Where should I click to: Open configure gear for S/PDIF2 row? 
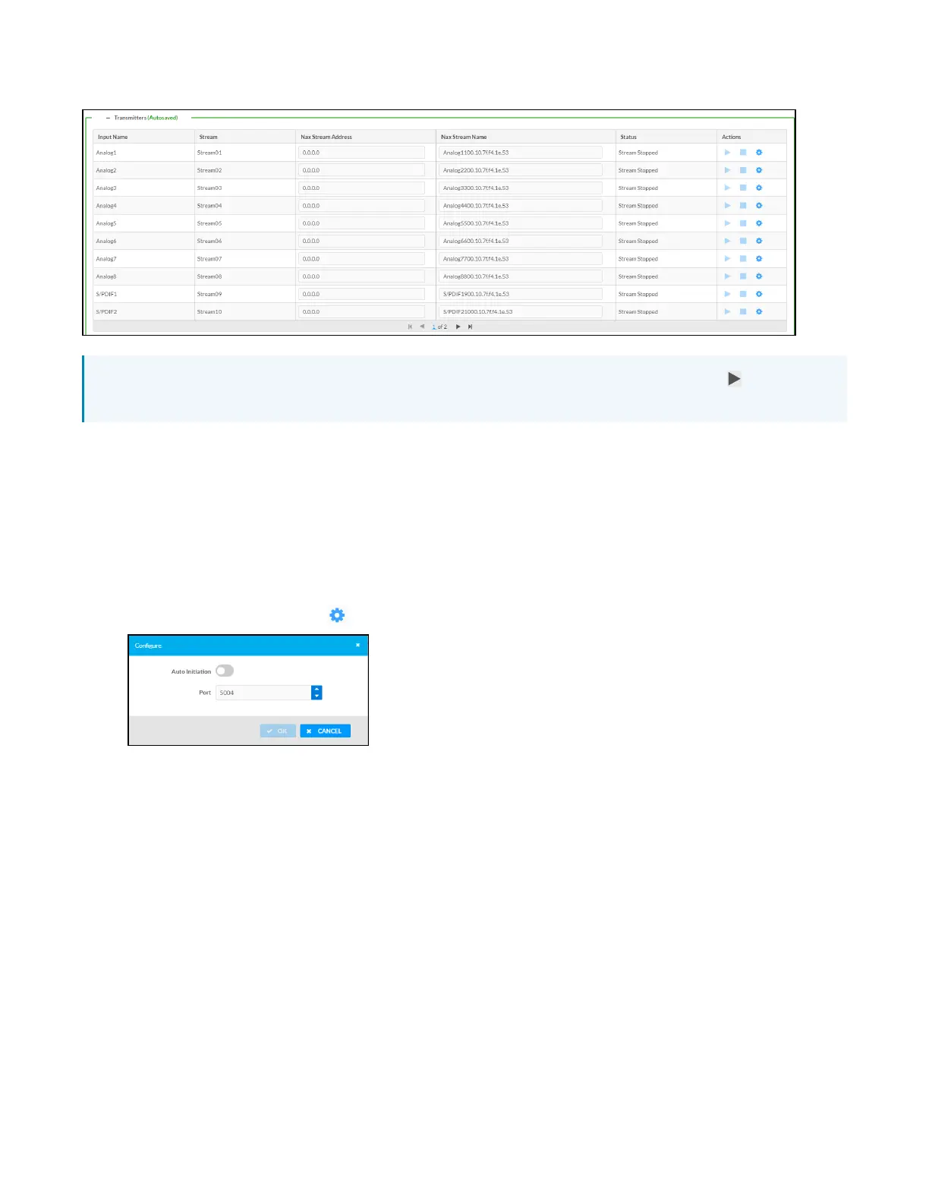click(x=759, y=311)
